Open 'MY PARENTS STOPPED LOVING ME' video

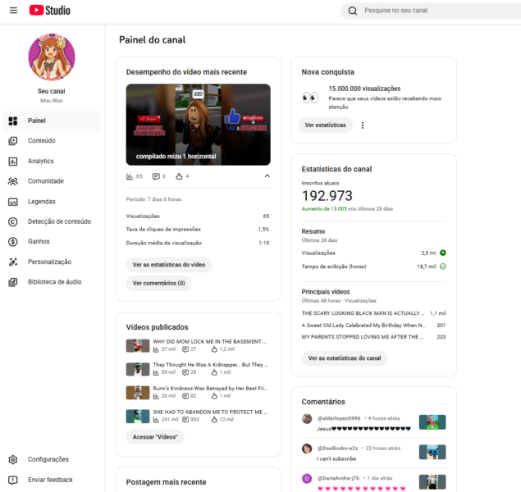pos(363,337)
